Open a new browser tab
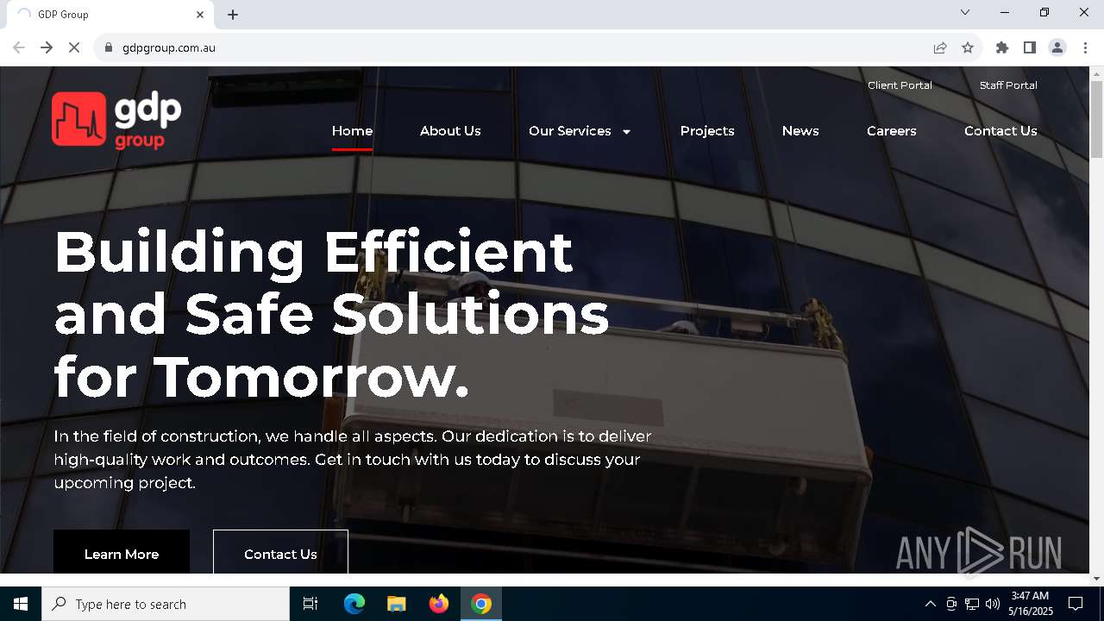Screen dimensions: 1104x621 [233, 14]
